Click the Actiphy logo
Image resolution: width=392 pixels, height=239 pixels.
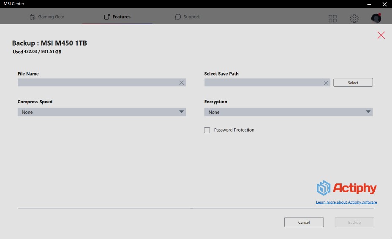click(x=346, y=188)
